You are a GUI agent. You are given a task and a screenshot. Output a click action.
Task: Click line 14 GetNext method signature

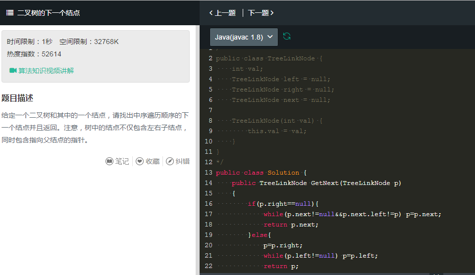[x=317, y=183]
